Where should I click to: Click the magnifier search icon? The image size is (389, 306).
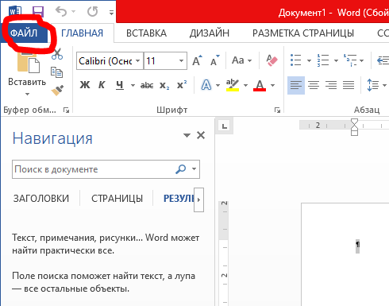pos(181,169)
